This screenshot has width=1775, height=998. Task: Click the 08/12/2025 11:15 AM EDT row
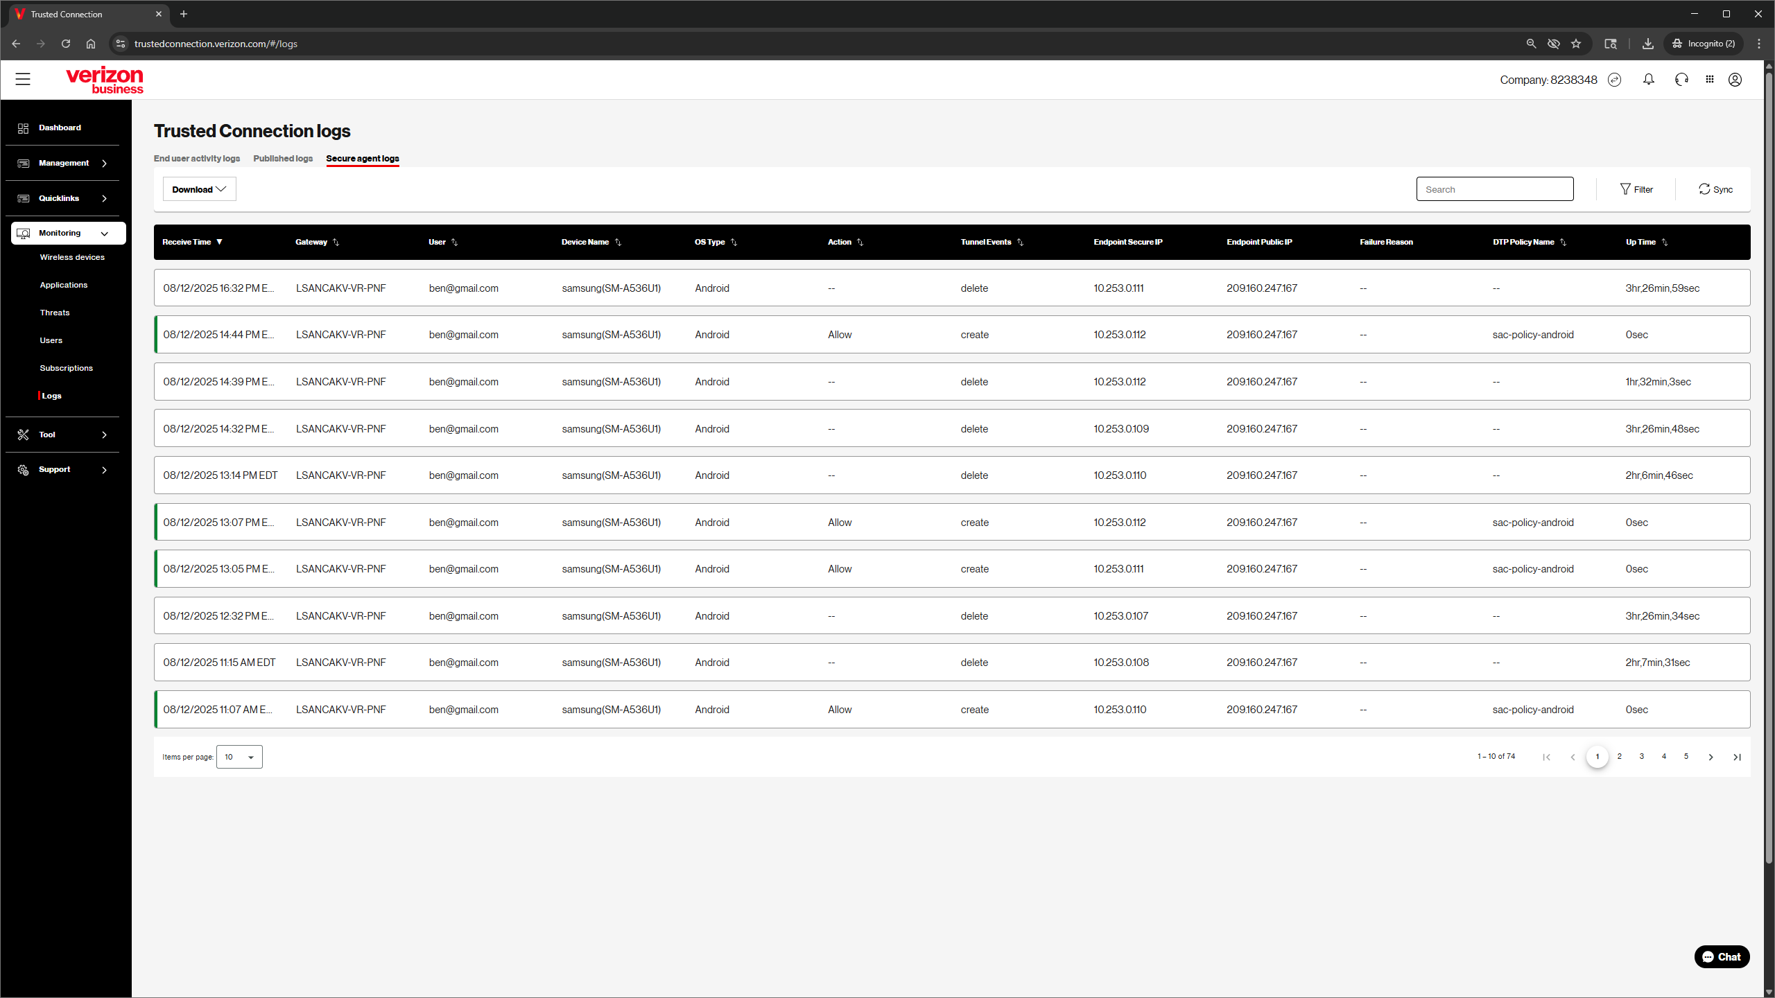click(x=952, y=663)
